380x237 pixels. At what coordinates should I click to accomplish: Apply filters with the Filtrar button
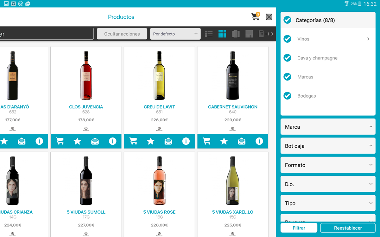[x=299, y=228]
